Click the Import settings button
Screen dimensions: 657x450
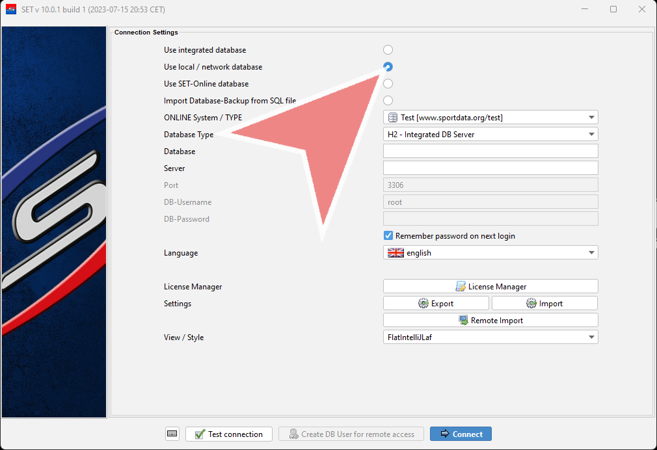point(544,303)
